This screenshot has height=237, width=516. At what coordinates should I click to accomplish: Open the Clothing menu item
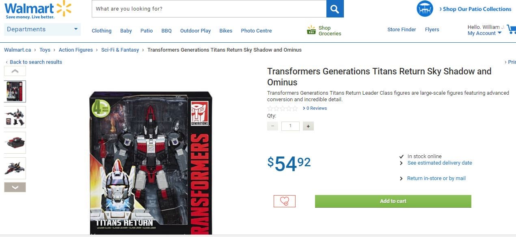tap(101, 31)
